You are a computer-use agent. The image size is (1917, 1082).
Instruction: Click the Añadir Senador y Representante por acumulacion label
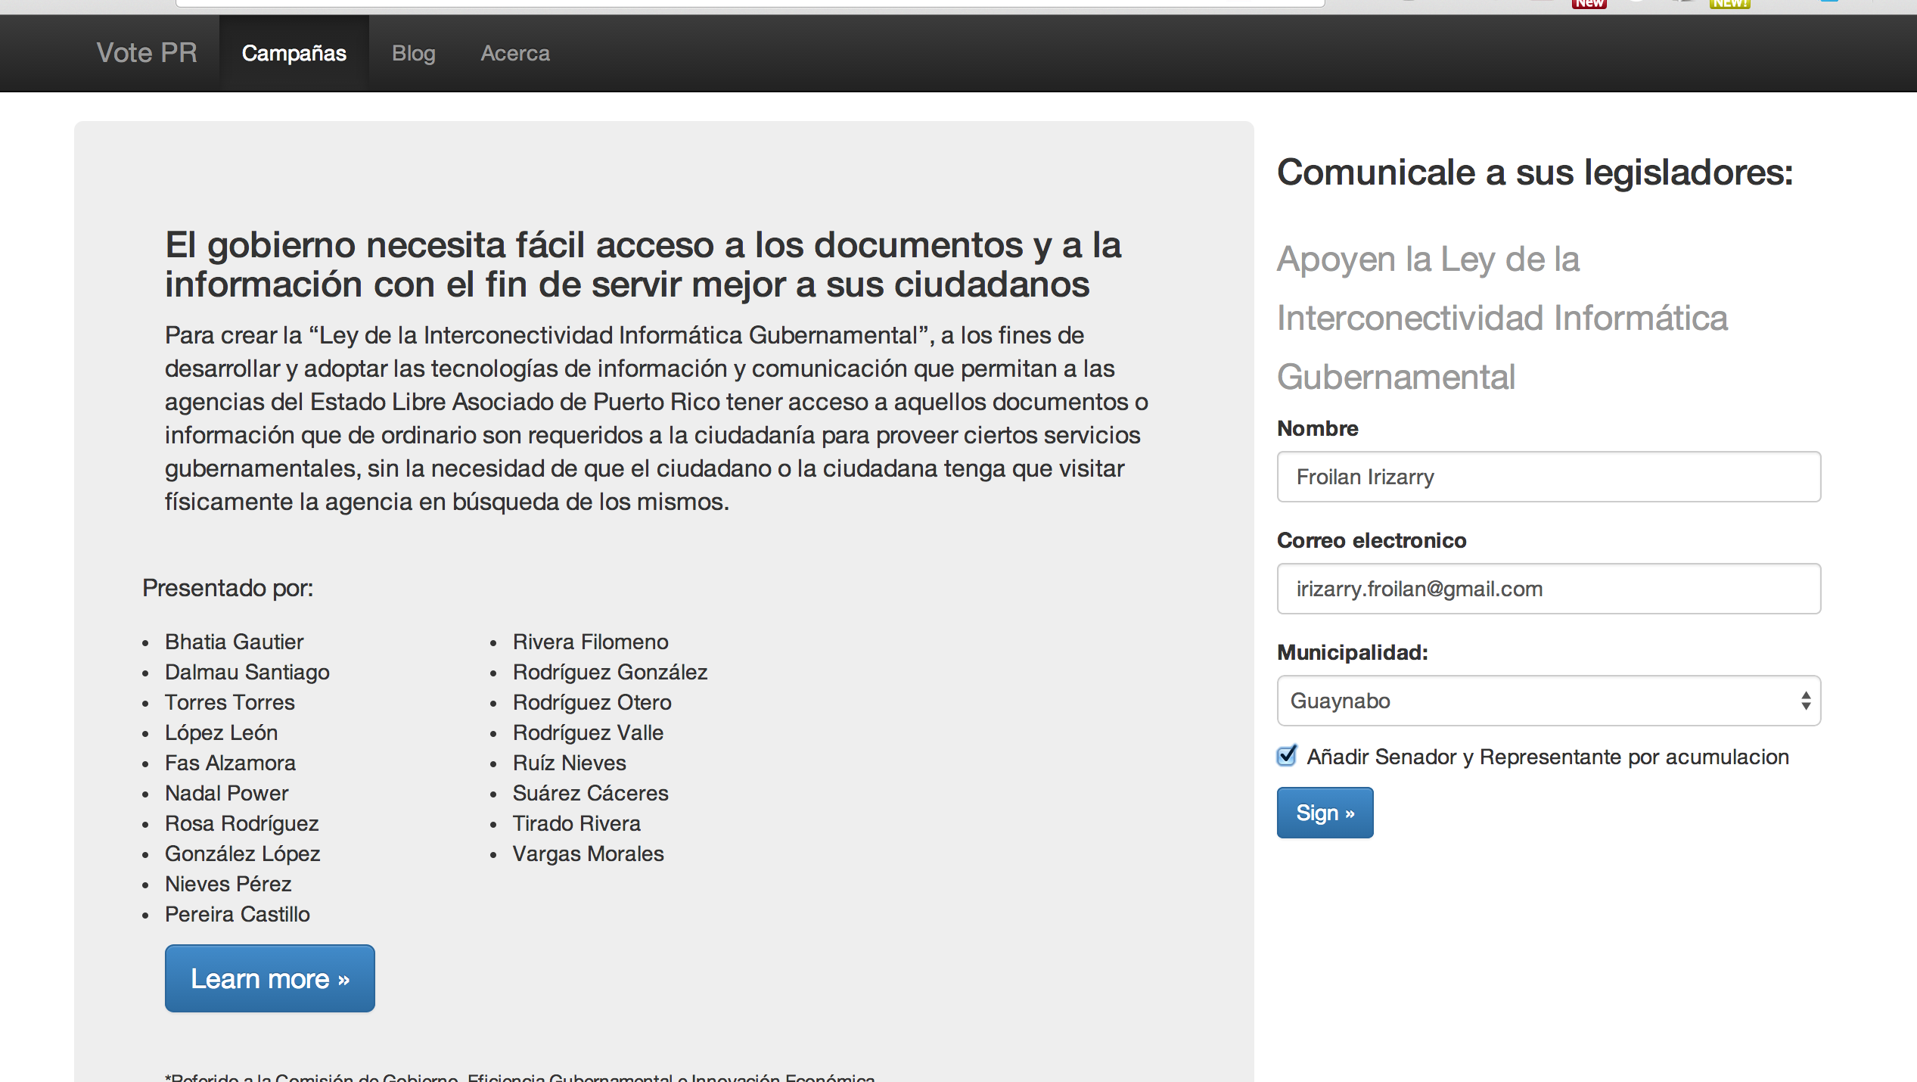pos(1547,757)
